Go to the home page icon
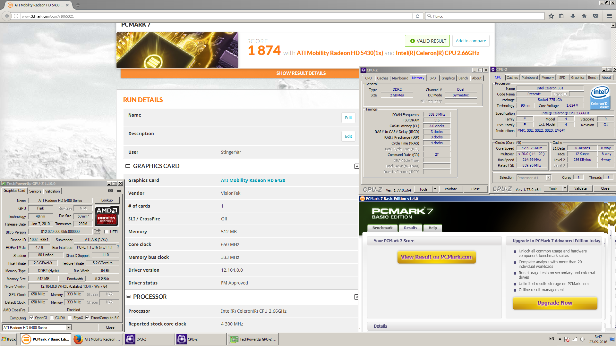Image resolution: width=616 pixels, height=346 pixels. click(584, 16)
